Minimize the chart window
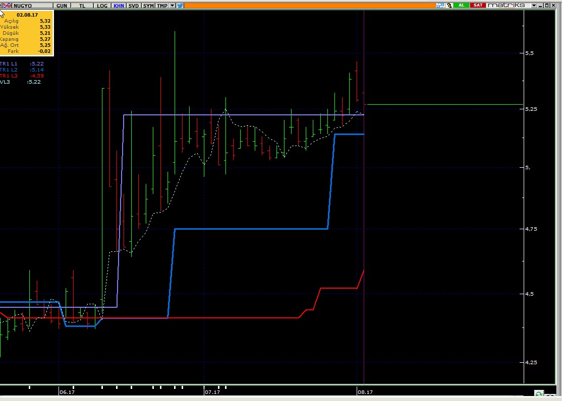562x401 pixels. pos(541,6)
